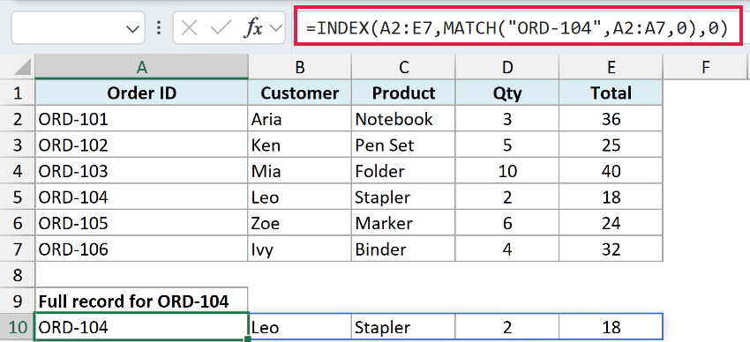The width and height of the screenshot is (750, 342).
Task: Select column B header
Action: 300,67
